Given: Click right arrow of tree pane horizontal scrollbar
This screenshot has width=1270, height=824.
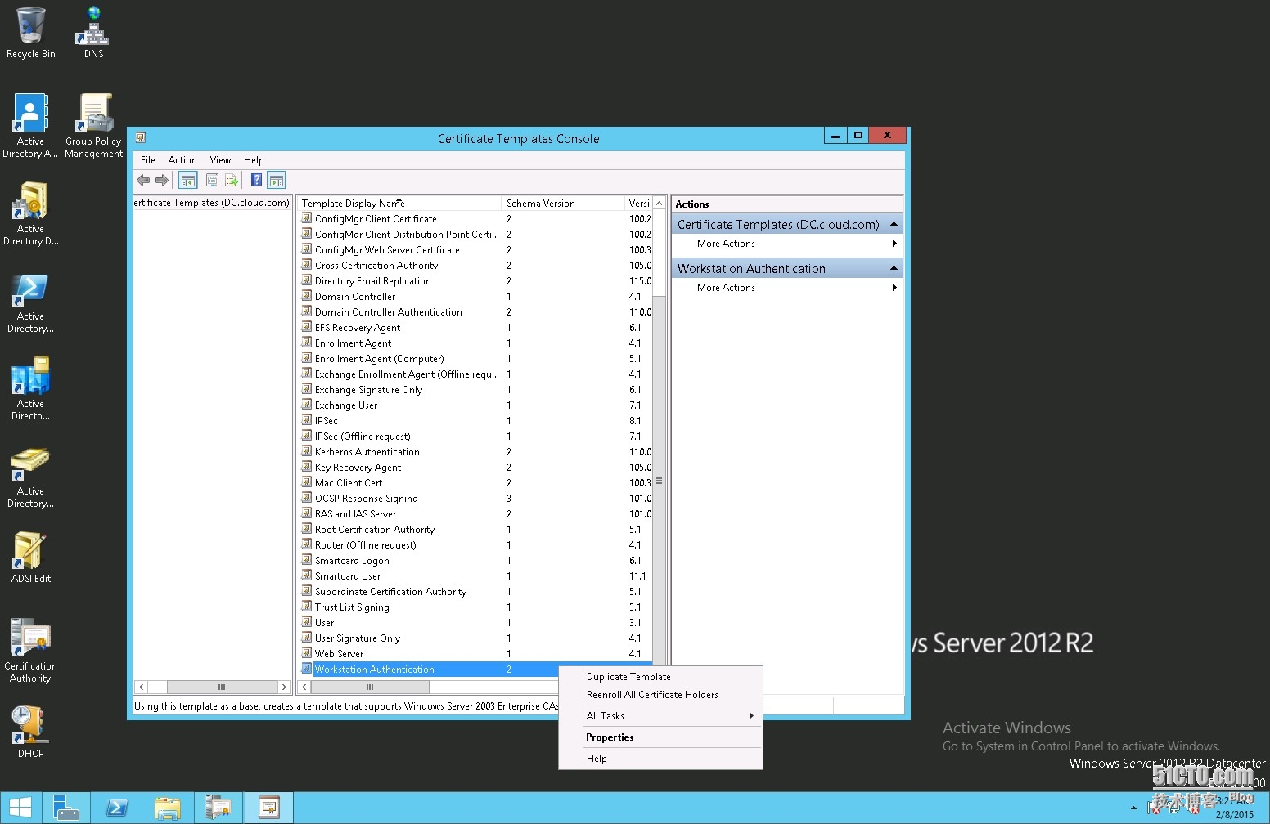Looking at the screenshot, I should pos(284,687).
